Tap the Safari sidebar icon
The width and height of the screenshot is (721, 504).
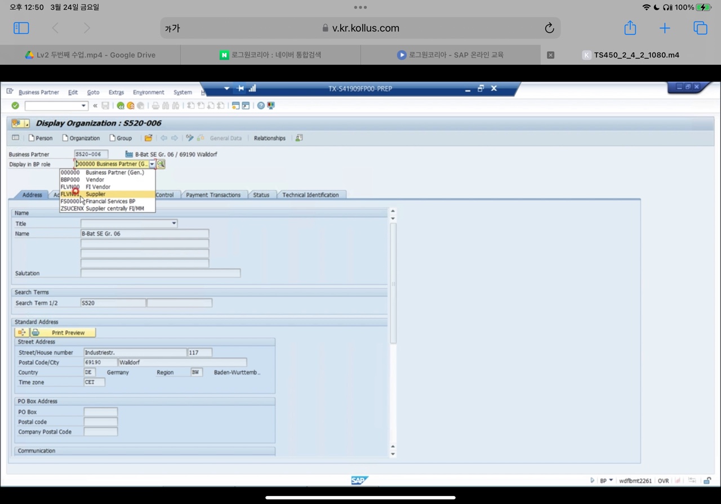(x=21, y=28)
